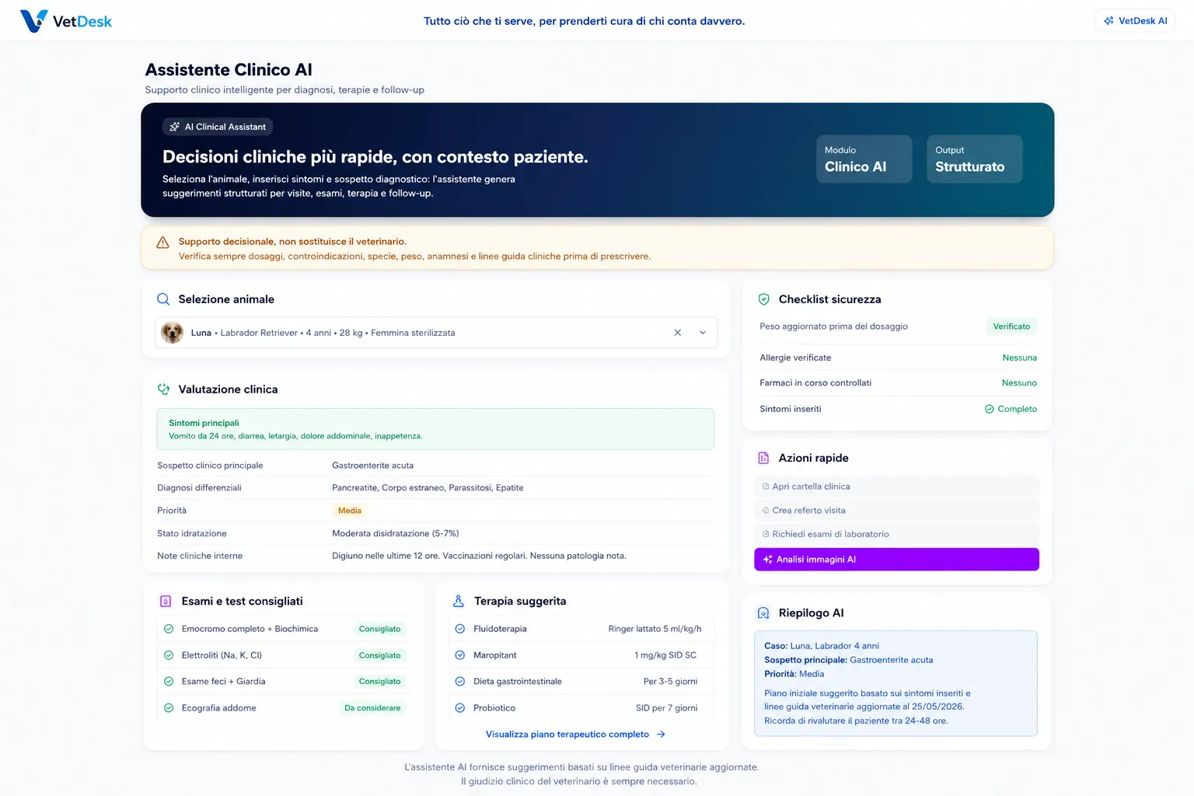Click Consigliato badge on Emocromo row
1194x796 pixels.
click(379, 629)
